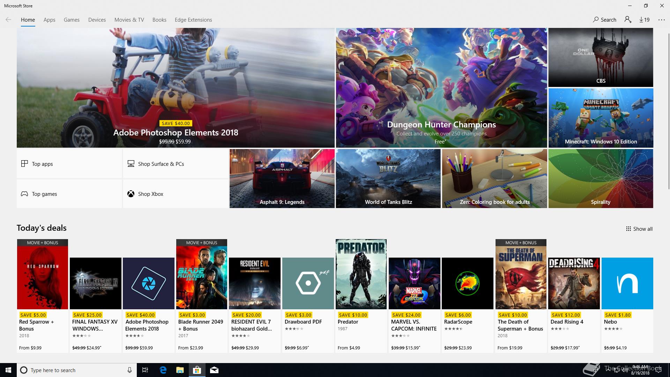This screenshot has width=670, height=377.
Task: Open the Top games tile
Action: (69, 194)
